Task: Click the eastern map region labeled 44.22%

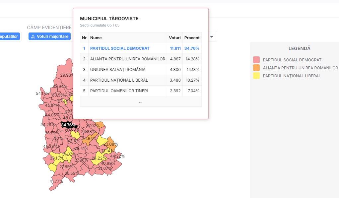Action: 117,156
